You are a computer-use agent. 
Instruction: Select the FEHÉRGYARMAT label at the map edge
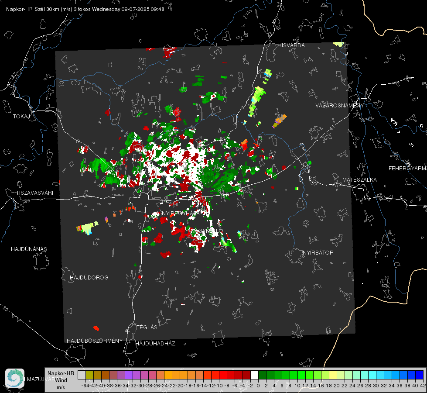pyautogui.click(x=408, y=169)
